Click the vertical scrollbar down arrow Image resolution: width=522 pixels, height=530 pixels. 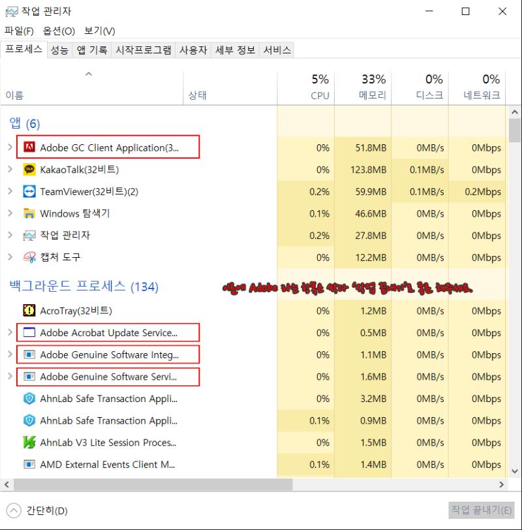pos(515,471)
